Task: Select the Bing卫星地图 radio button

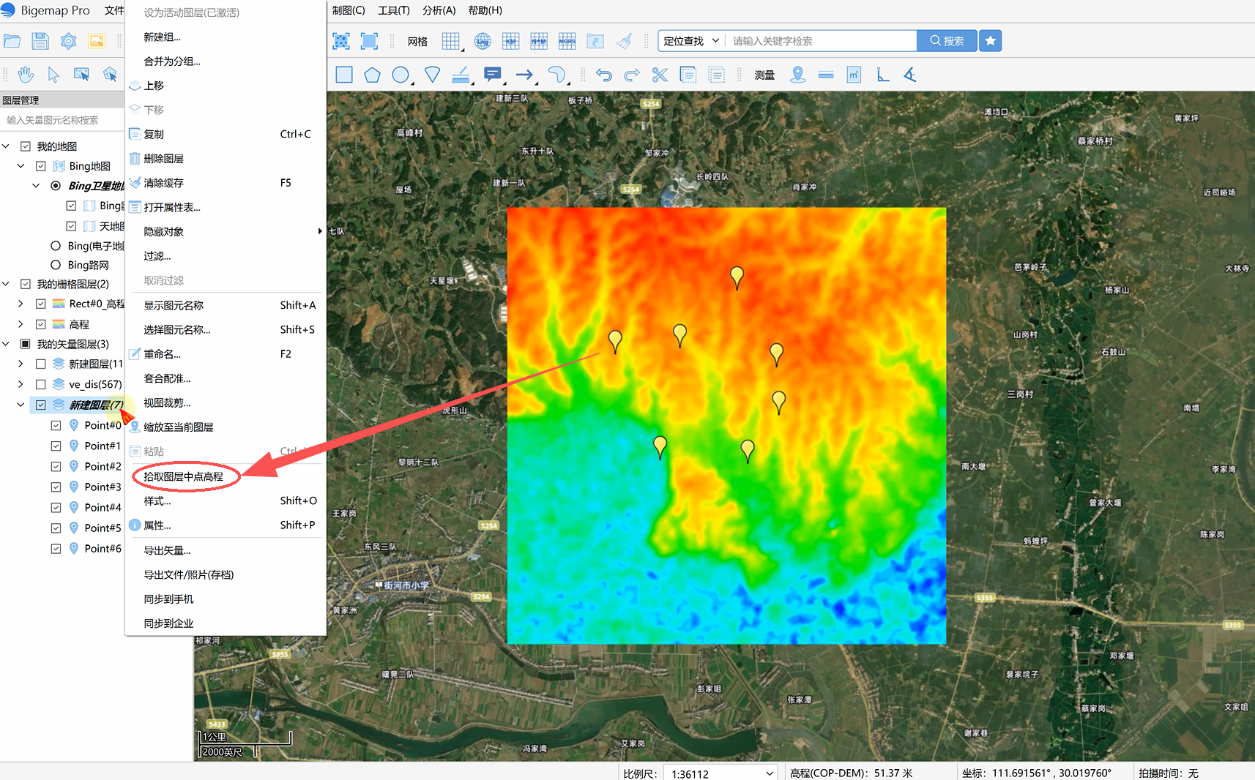Action: tap(56, 186)
